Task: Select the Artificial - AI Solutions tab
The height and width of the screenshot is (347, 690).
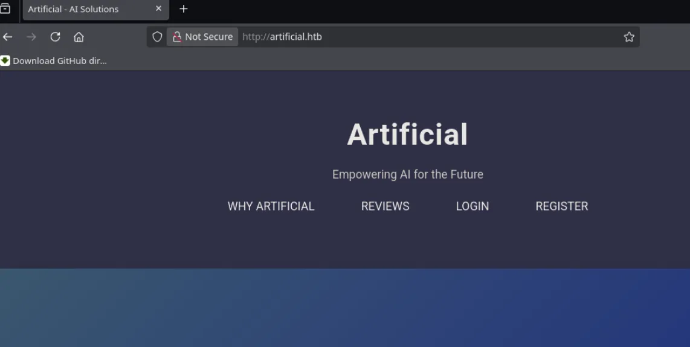Action: [x=96, y=9]
